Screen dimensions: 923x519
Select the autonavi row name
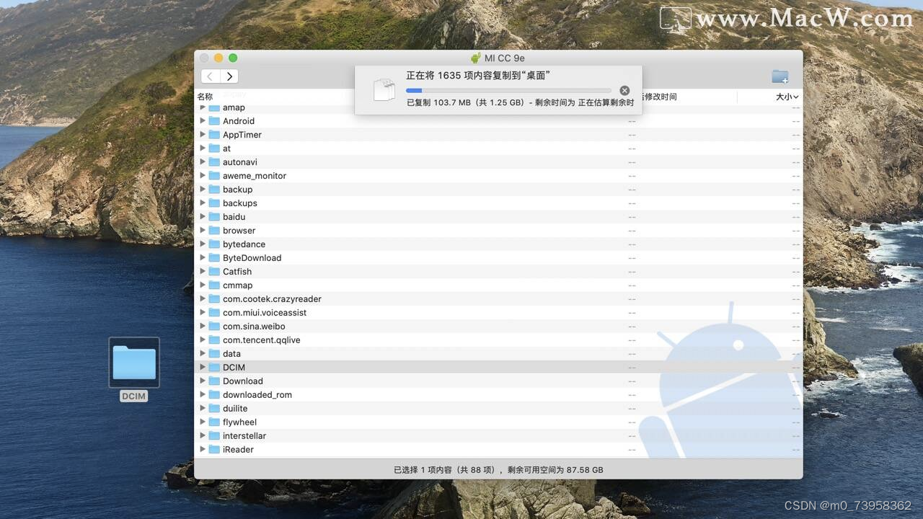pyautogui.click(x=240, y=162)
